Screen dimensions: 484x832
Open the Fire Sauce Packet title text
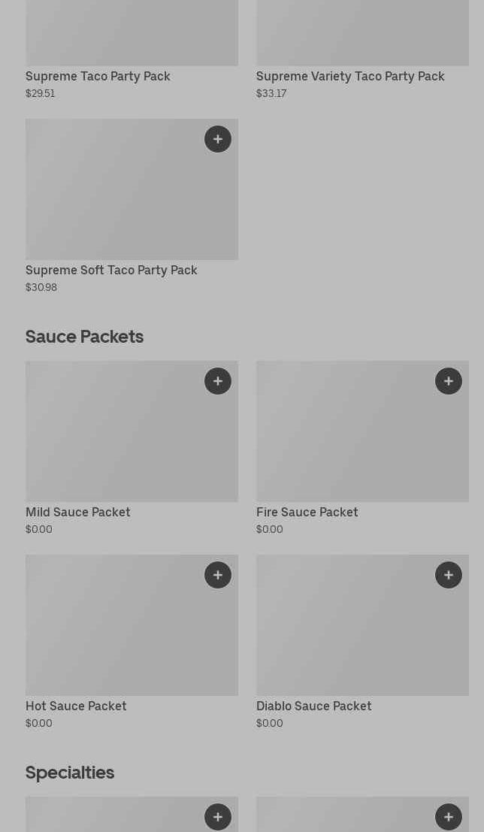(307, 512)
